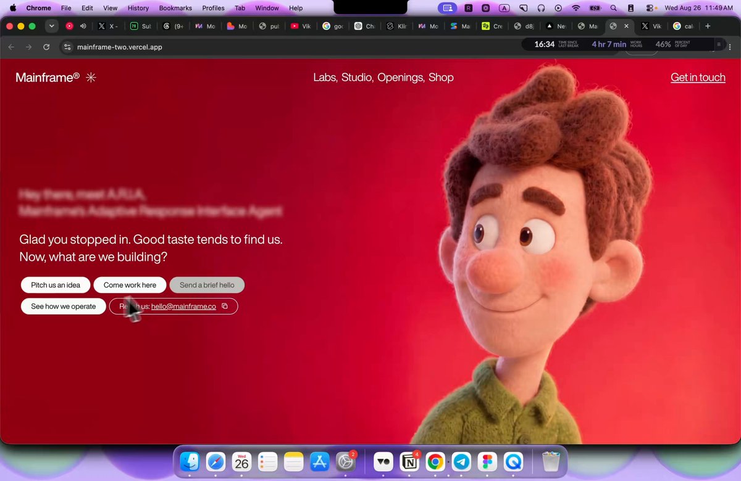Switch to the YouTube tab
Viewport: 741px width, 481px height.
(x=300, y=26)
